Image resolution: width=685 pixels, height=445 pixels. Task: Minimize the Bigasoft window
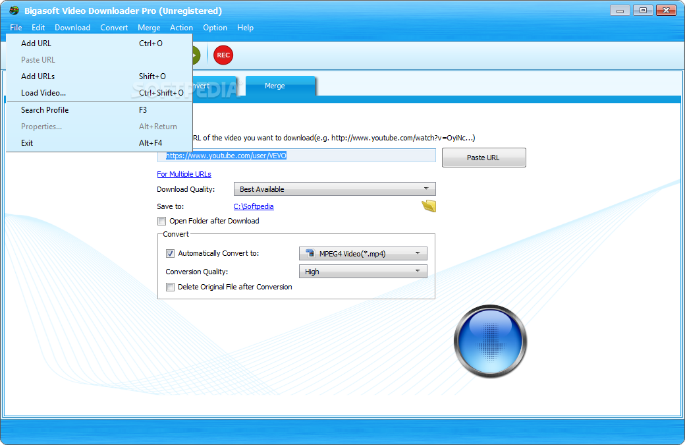click(x=620, y=11)
